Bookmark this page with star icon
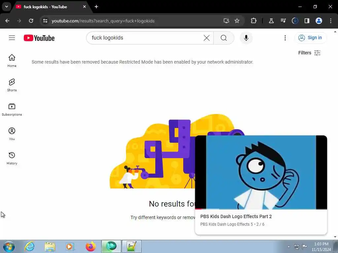The image size is (338, 253). click(237, 21)
